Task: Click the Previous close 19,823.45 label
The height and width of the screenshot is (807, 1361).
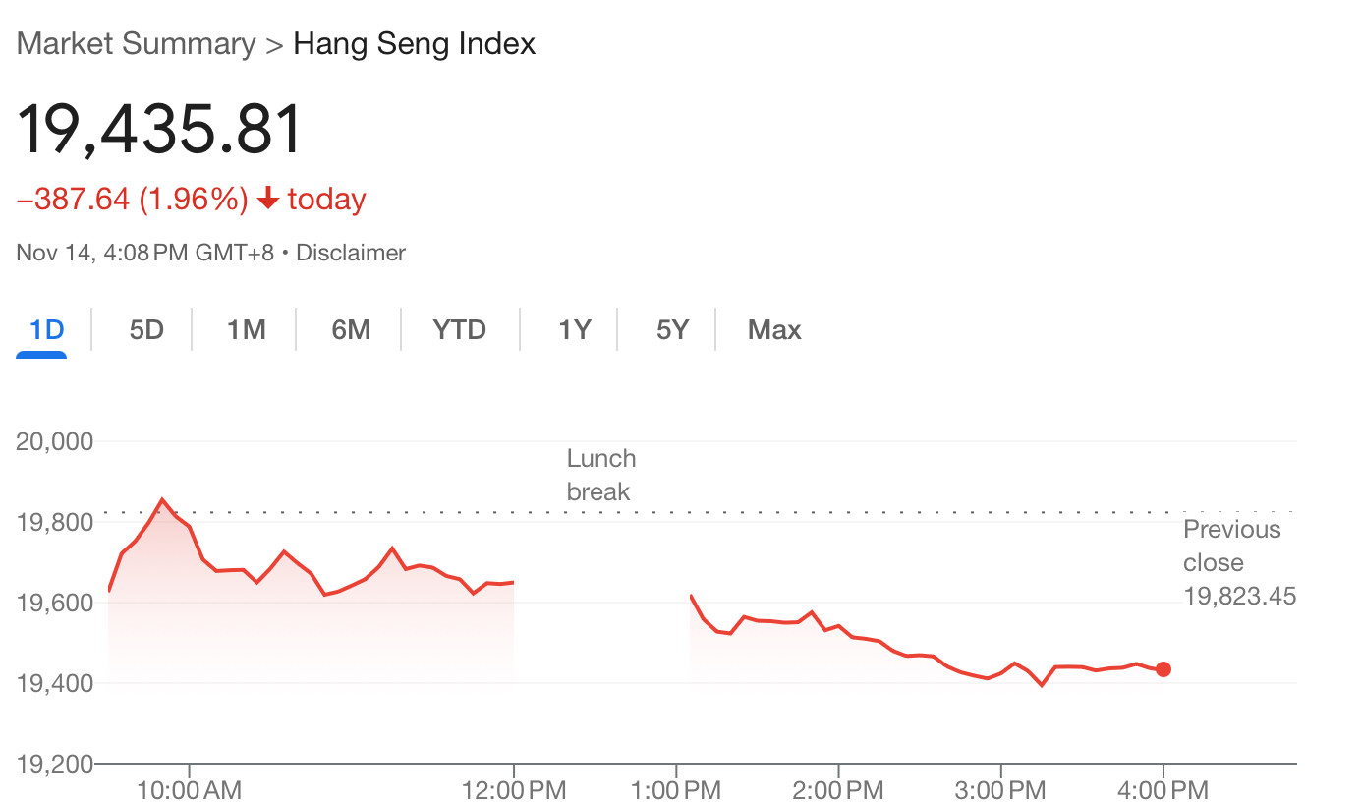Action: click(x=1239, y=562)
